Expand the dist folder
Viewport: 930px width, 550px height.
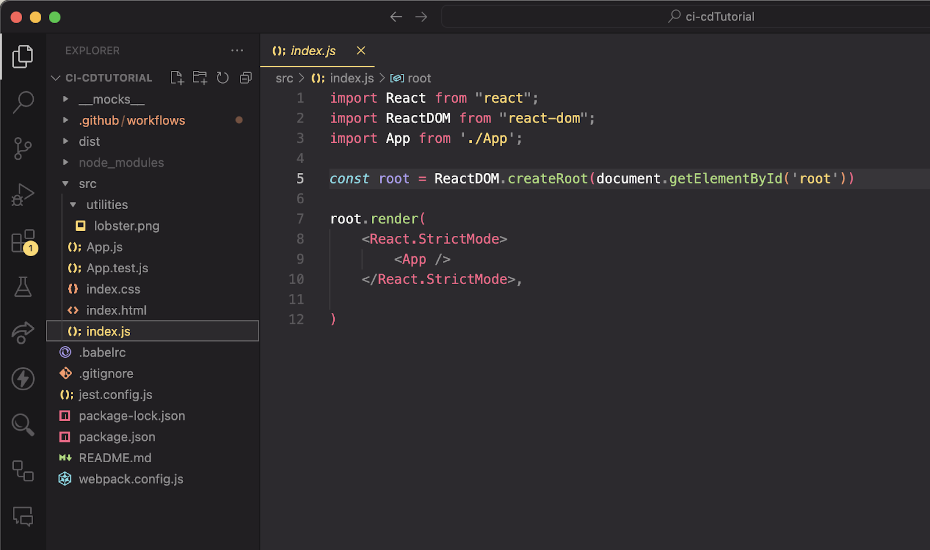tap(152, 141)
